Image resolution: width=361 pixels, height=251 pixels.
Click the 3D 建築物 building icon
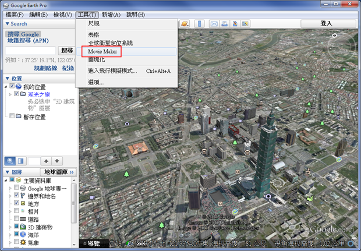coord(23,227)
